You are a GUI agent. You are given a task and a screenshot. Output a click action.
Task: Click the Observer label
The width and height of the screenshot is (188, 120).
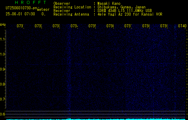[x=62, y=3]
